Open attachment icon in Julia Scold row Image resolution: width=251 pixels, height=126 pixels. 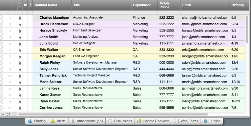20,44
